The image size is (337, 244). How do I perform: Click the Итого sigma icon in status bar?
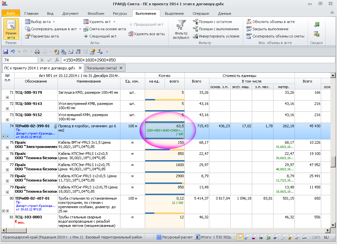pos(197,237)
